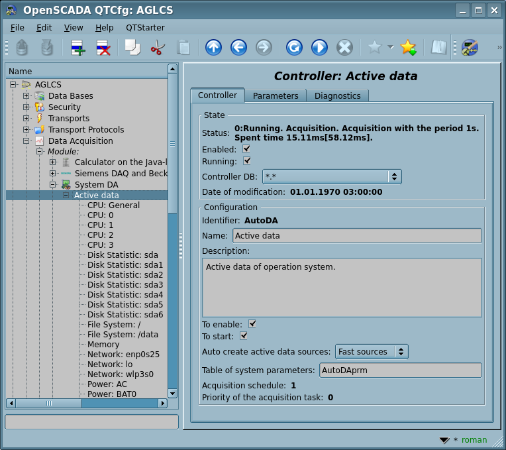Open the QTStarter menu
The height and width of the screenshot is (450, 506).
145,28
